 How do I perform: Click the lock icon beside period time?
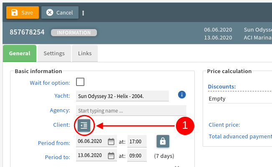click(x=163, y=141)
